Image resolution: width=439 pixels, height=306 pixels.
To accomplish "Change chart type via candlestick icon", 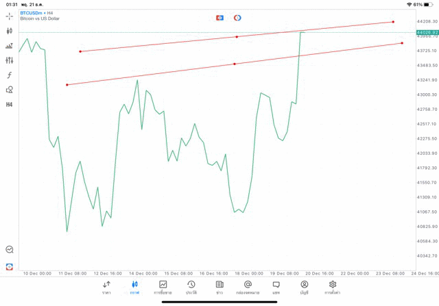I will (x=10, y=31).
